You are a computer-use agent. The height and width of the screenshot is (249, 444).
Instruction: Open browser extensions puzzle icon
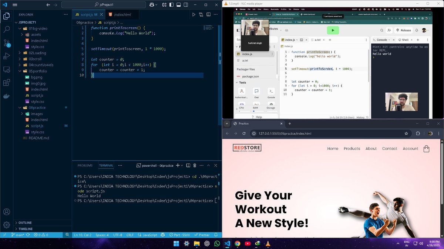coord(418,134)
